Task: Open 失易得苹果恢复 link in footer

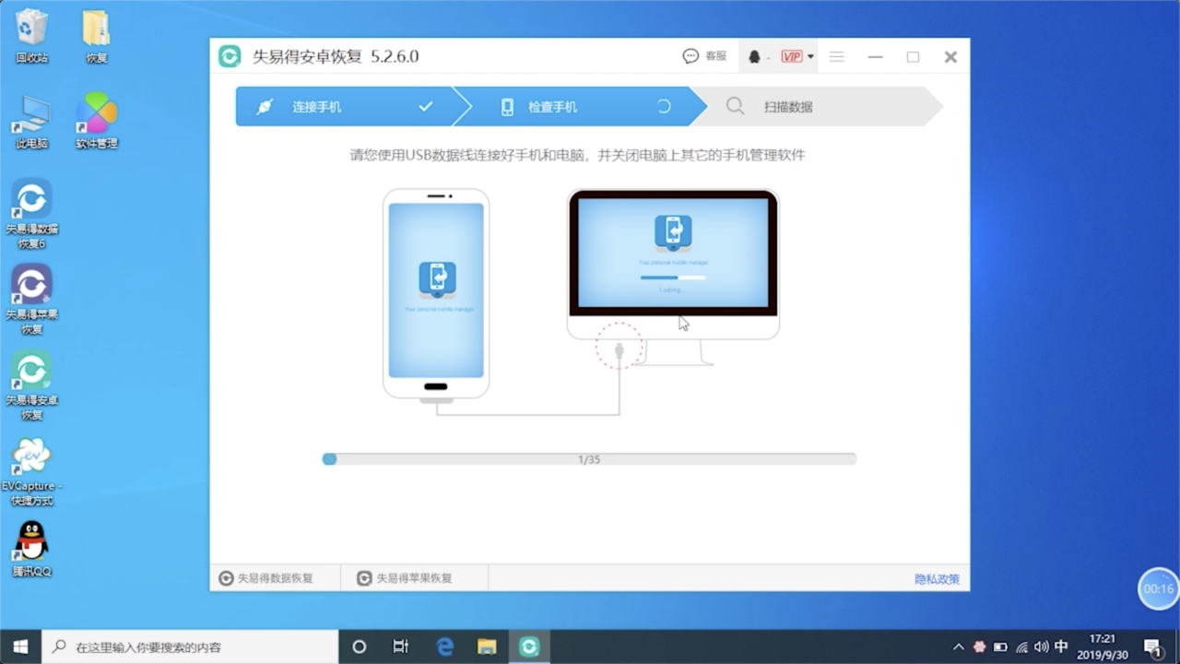Action: click(x=405, y=578)
